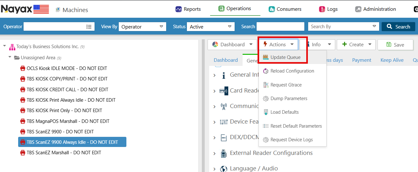The image size is (418, 172).
Task: Open the Dashboard dropdown button
Action: coord(232,45)
